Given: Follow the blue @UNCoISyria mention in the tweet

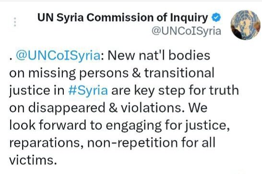Looking at the screenshot, I should tap(58, 56).
